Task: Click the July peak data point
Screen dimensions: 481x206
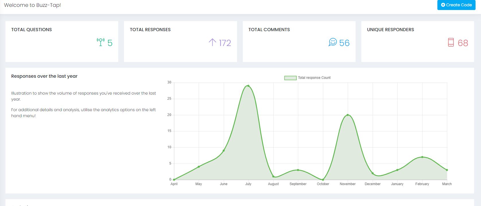Action: [248, 86]
